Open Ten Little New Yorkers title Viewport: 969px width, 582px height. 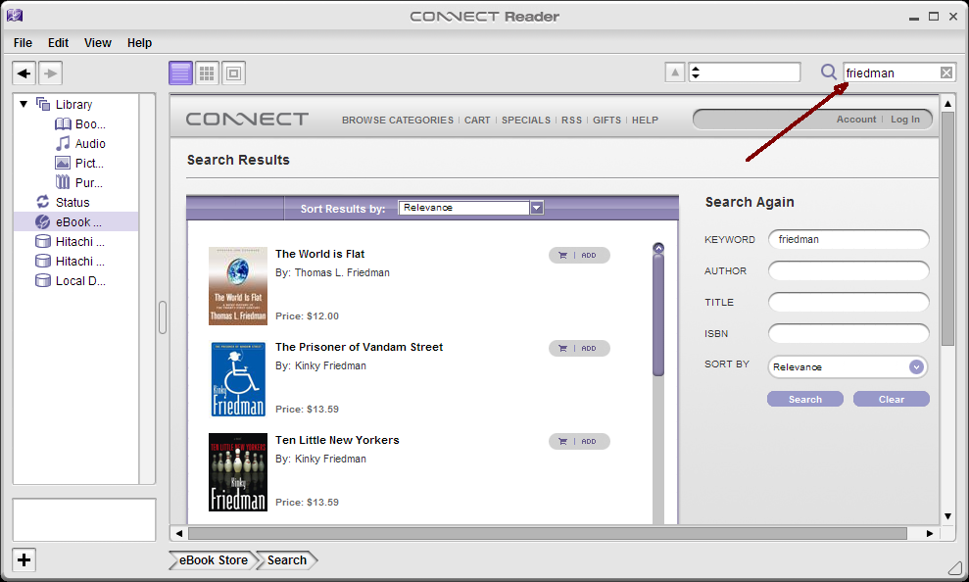pyautogui.click(x=337, y=440)
